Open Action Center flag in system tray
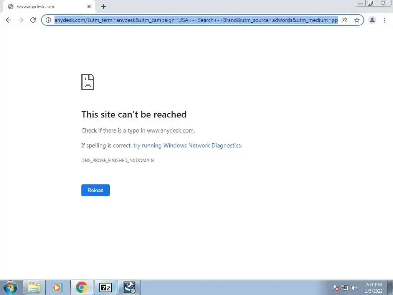Viewport: 393px width, 295px height. click(x=336, y=288)
